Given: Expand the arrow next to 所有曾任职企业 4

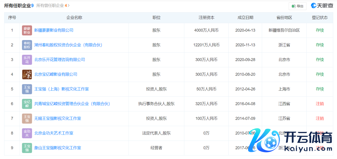Looking at the screenshot, I should click(x=69, y=6).
